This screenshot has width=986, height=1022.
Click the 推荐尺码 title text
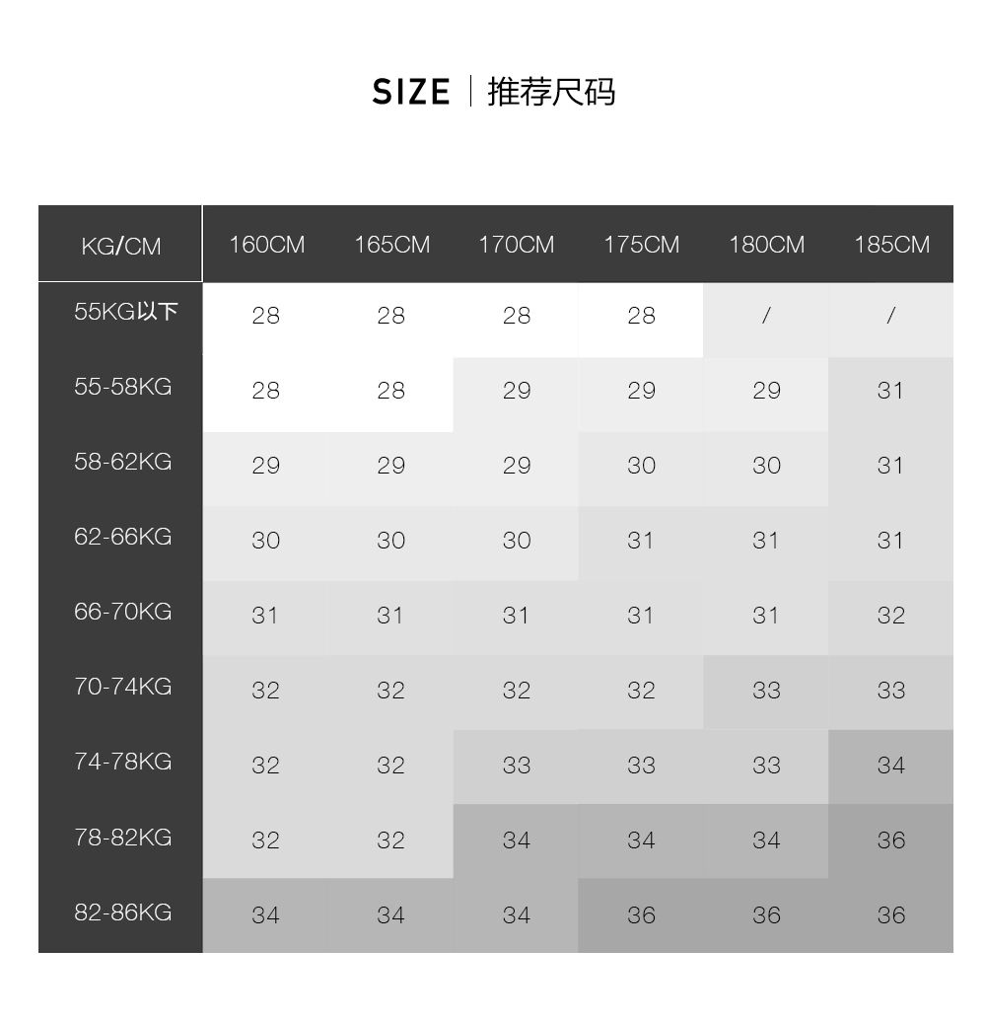[x=551, y=92]
